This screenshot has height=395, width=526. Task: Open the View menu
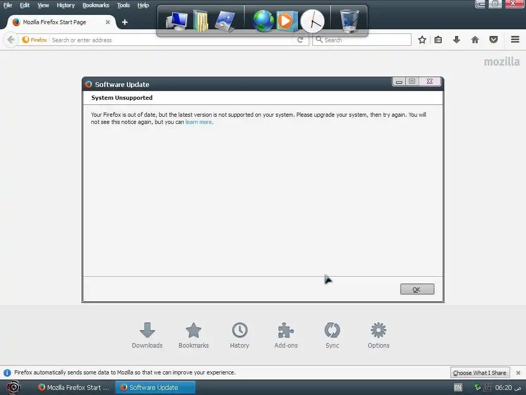[43, 5]
